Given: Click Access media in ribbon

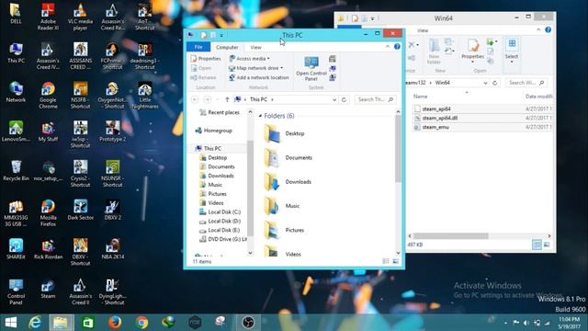Looking at the screenshot, I should (249, 59).
